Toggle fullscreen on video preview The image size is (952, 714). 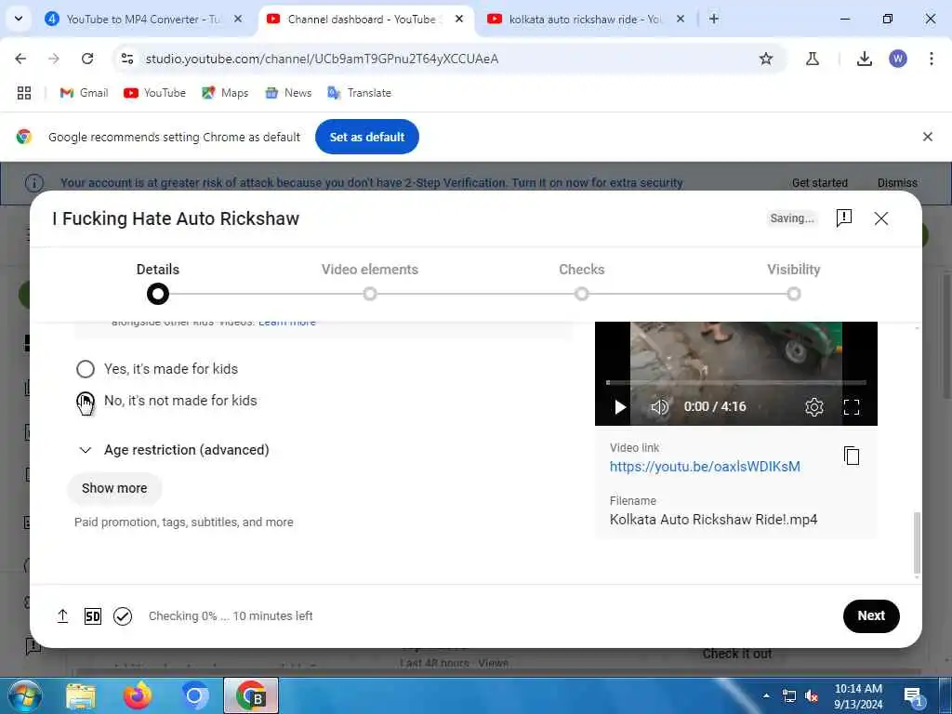coord(852,407)
